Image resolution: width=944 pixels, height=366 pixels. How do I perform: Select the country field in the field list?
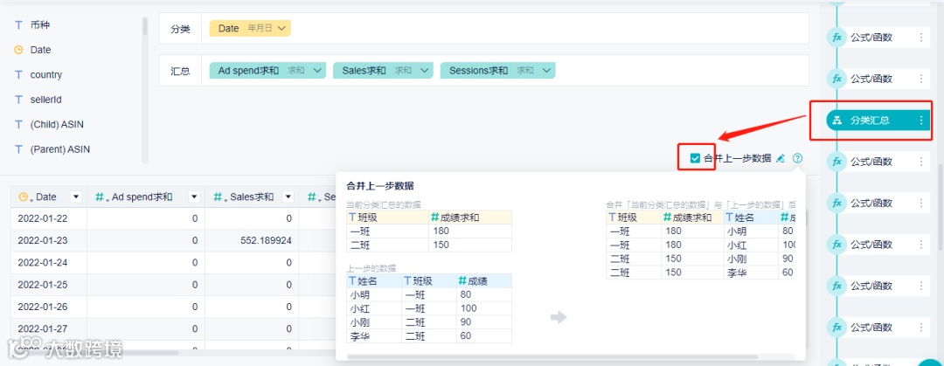(45, 74)
